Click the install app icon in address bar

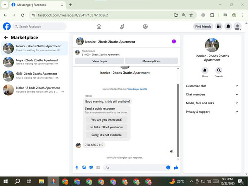pos(176,15)
